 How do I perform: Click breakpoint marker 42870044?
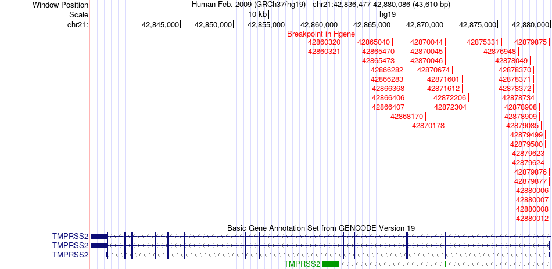point(426,42)
